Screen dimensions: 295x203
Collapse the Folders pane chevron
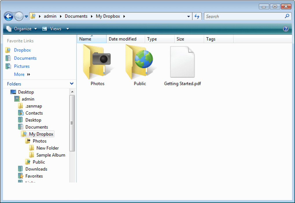[72, 83]
